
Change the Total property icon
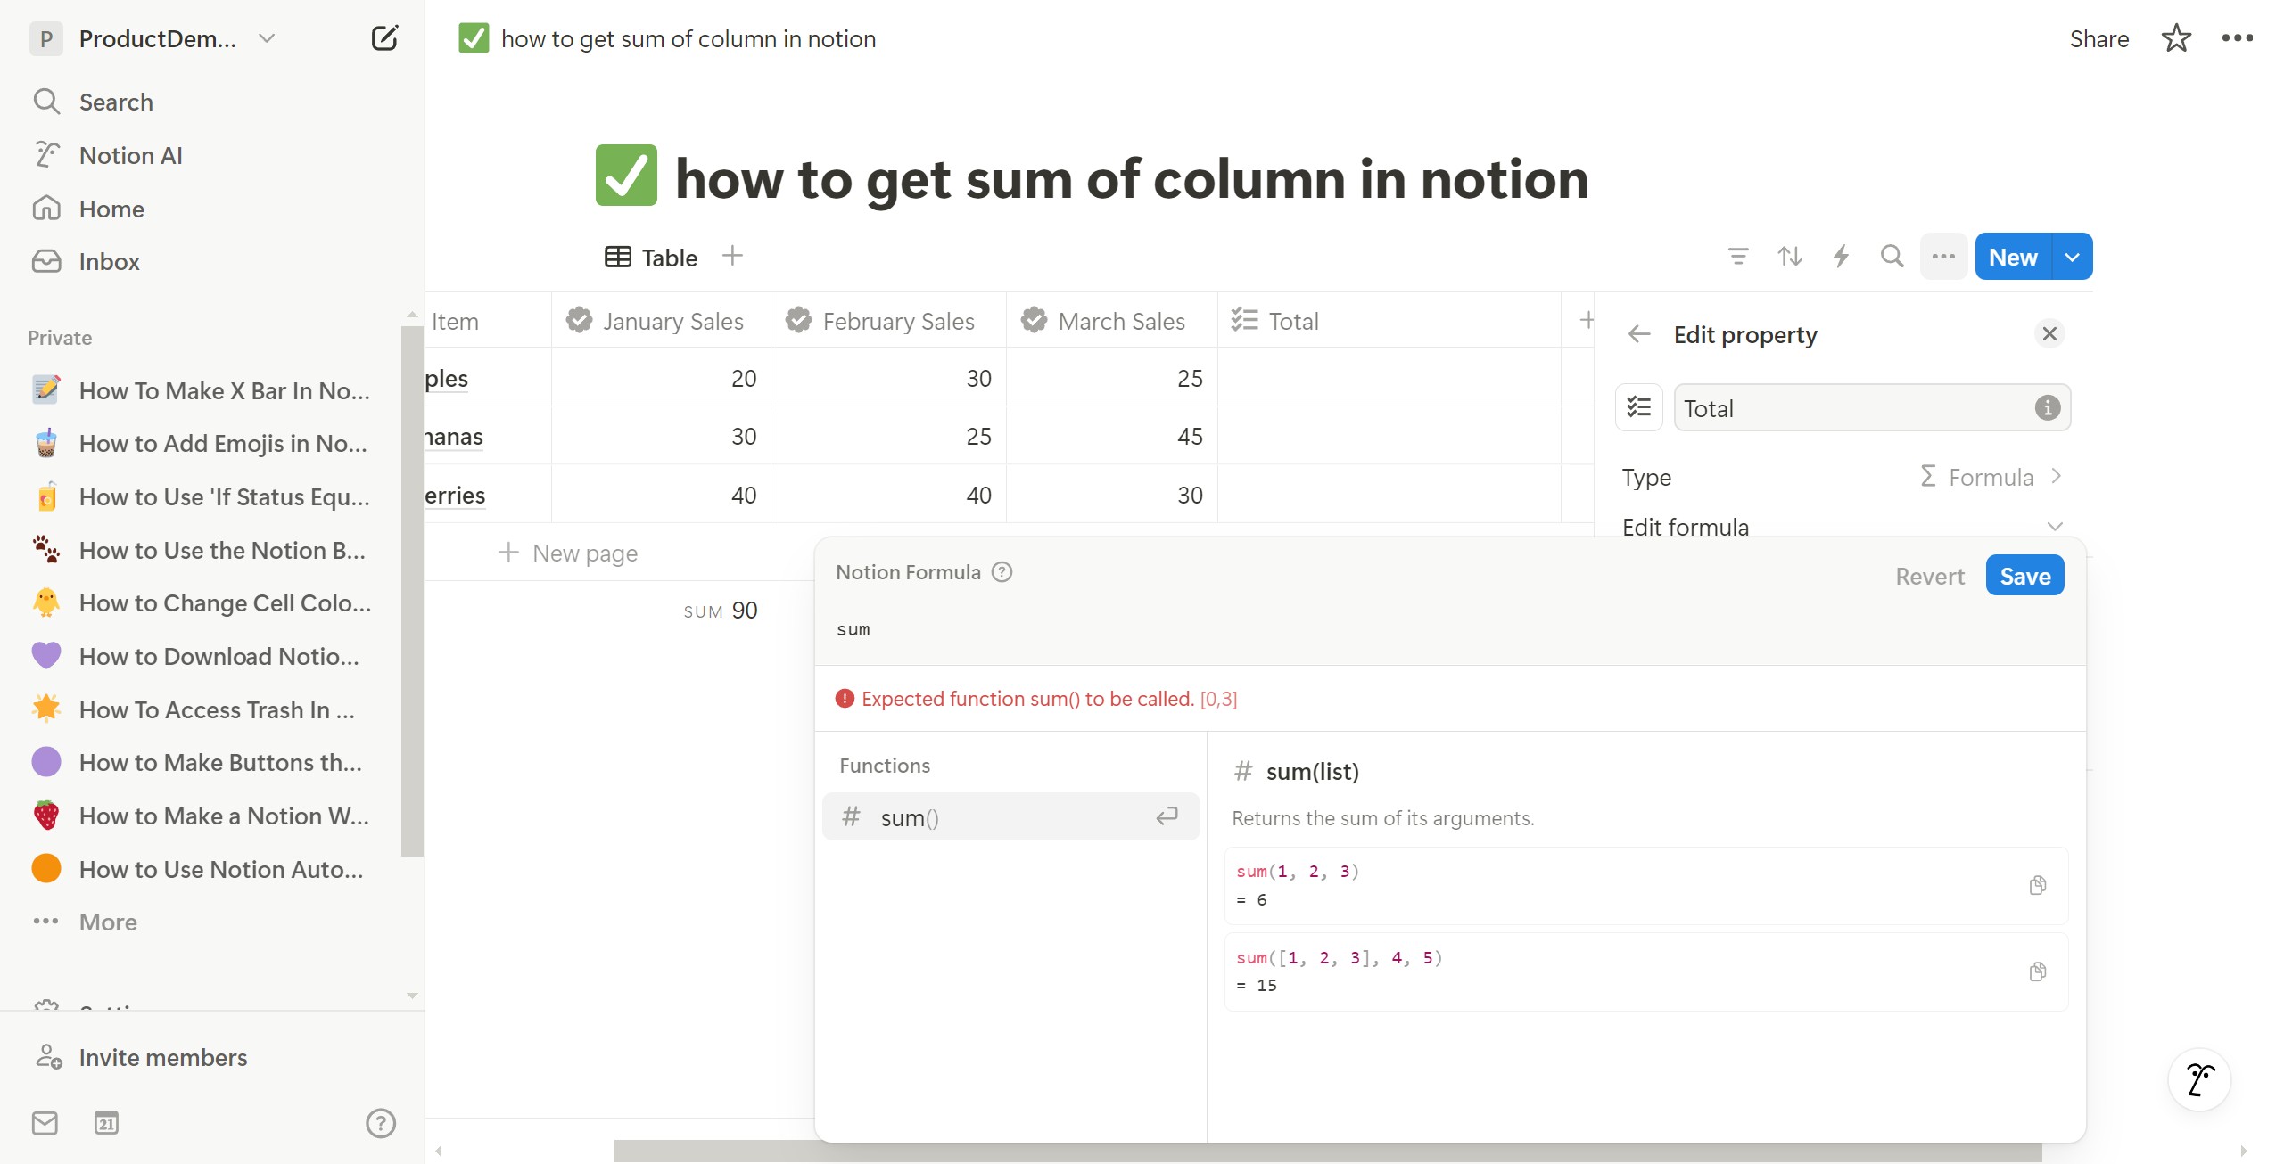(1638, 407)
